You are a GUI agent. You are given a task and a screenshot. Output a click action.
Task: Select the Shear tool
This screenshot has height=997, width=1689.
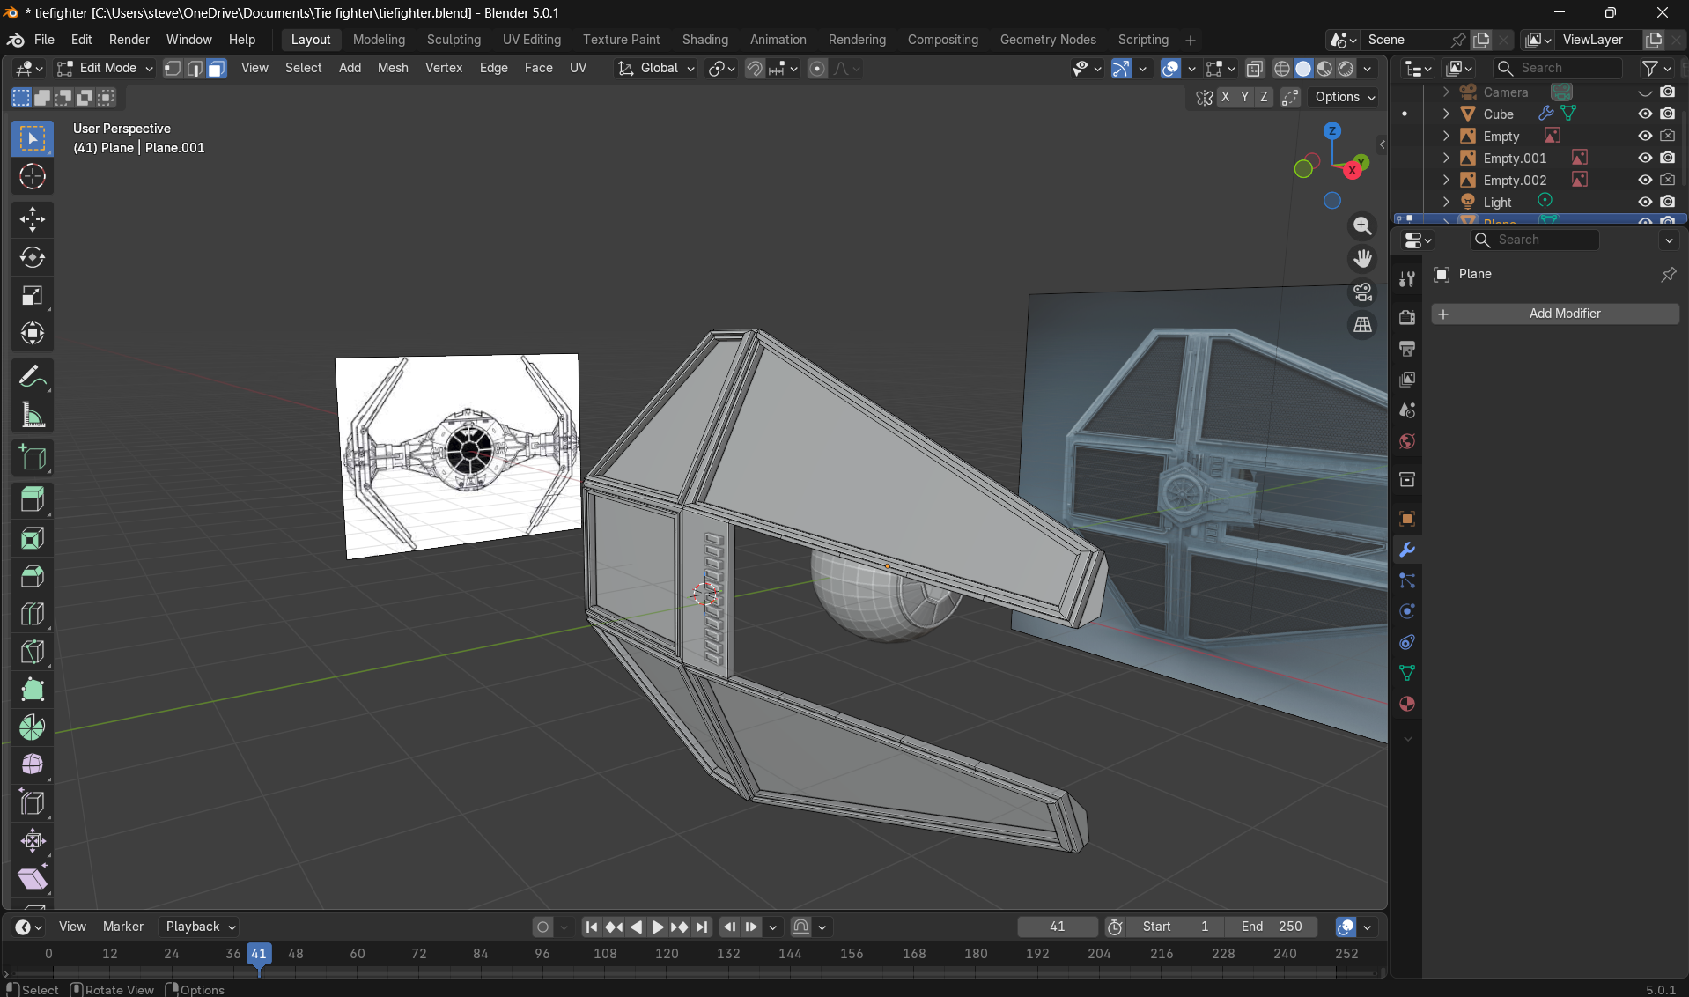[33, 878]
